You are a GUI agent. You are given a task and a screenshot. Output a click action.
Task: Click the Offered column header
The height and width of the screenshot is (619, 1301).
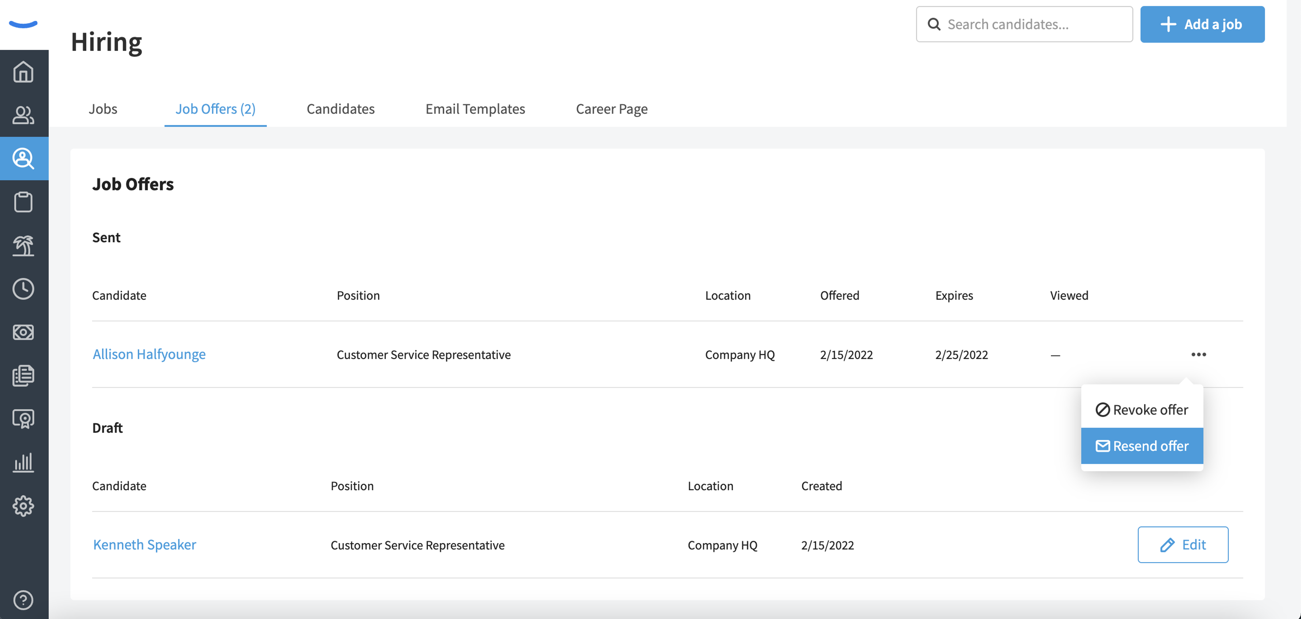[x=840, y=295]
